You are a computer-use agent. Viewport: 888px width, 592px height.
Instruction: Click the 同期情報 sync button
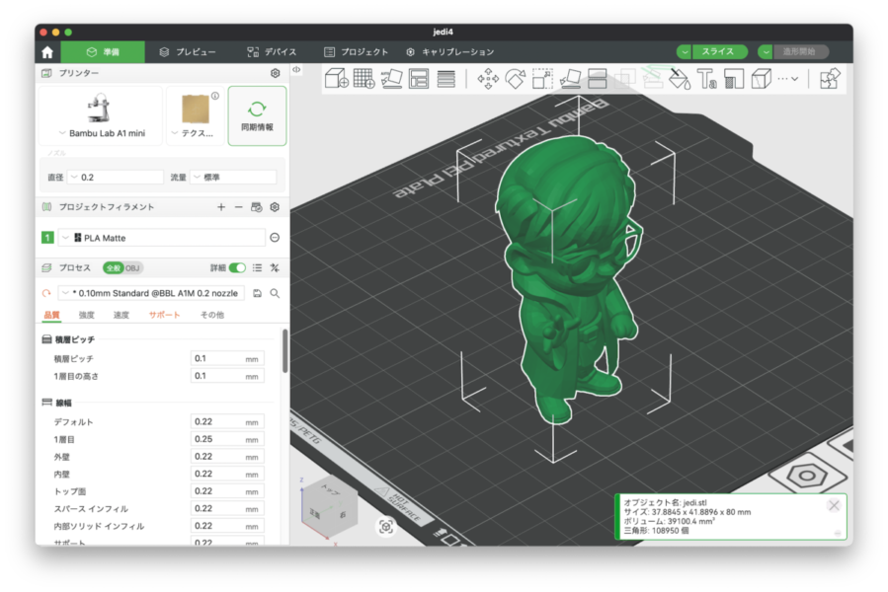point(257,115)
